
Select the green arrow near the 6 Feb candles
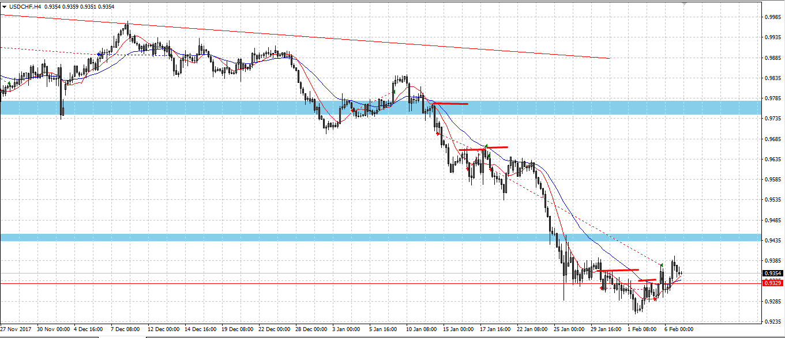[x=662, y=264]
